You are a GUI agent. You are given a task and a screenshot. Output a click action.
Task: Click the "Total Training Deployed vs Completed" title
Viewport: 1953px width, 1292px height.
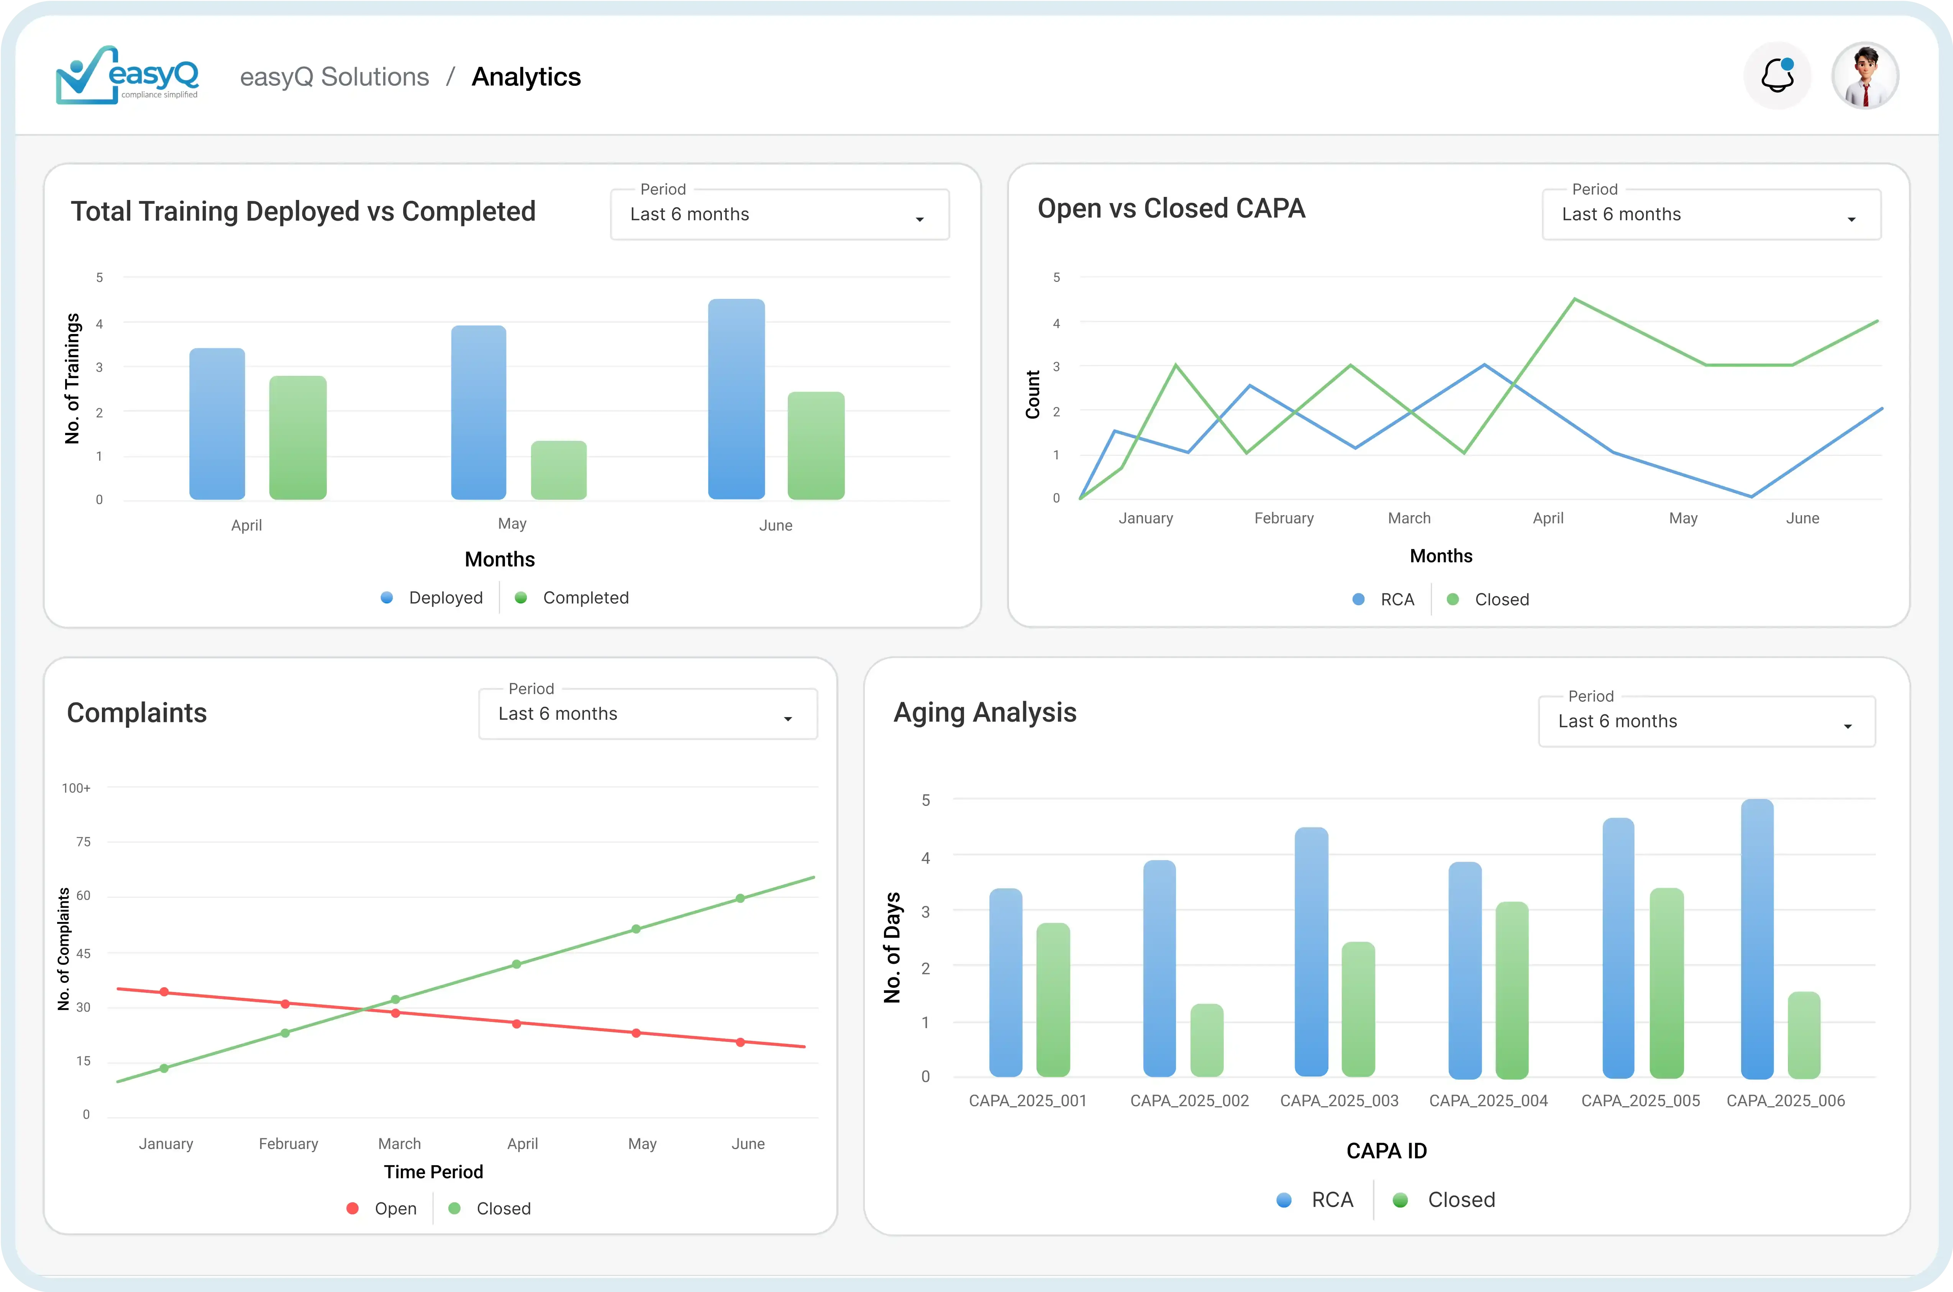(303, 212)
